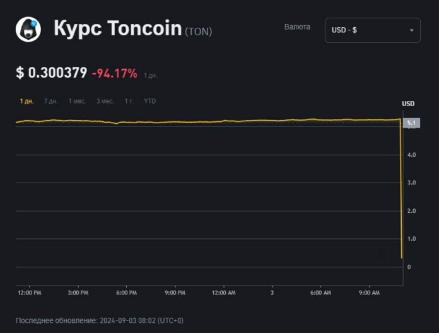The height and width of the screenshot is (333, 439).
Task: Switch chart to 7 дн. range
Action: coord(50,101)
